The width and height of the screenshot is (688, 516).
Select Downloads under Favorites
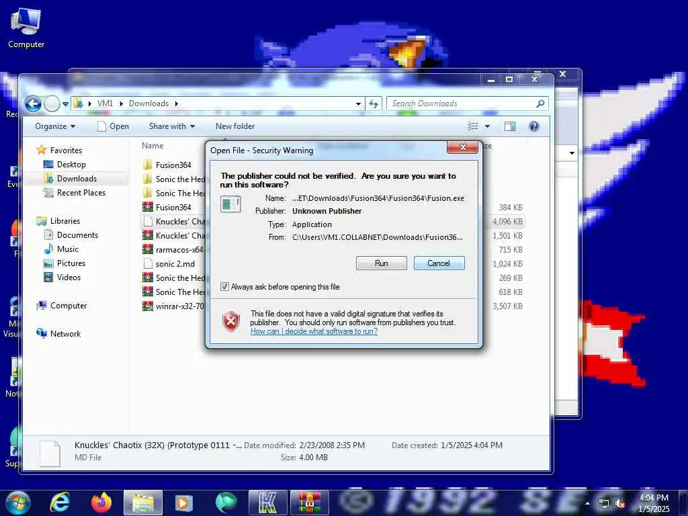coord(77,179)
